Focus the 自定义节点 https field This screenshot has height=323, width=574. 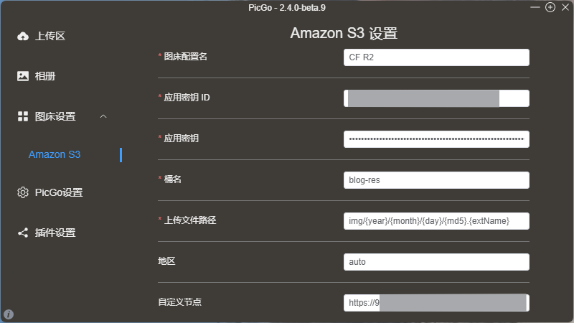[x=436, y=303]
